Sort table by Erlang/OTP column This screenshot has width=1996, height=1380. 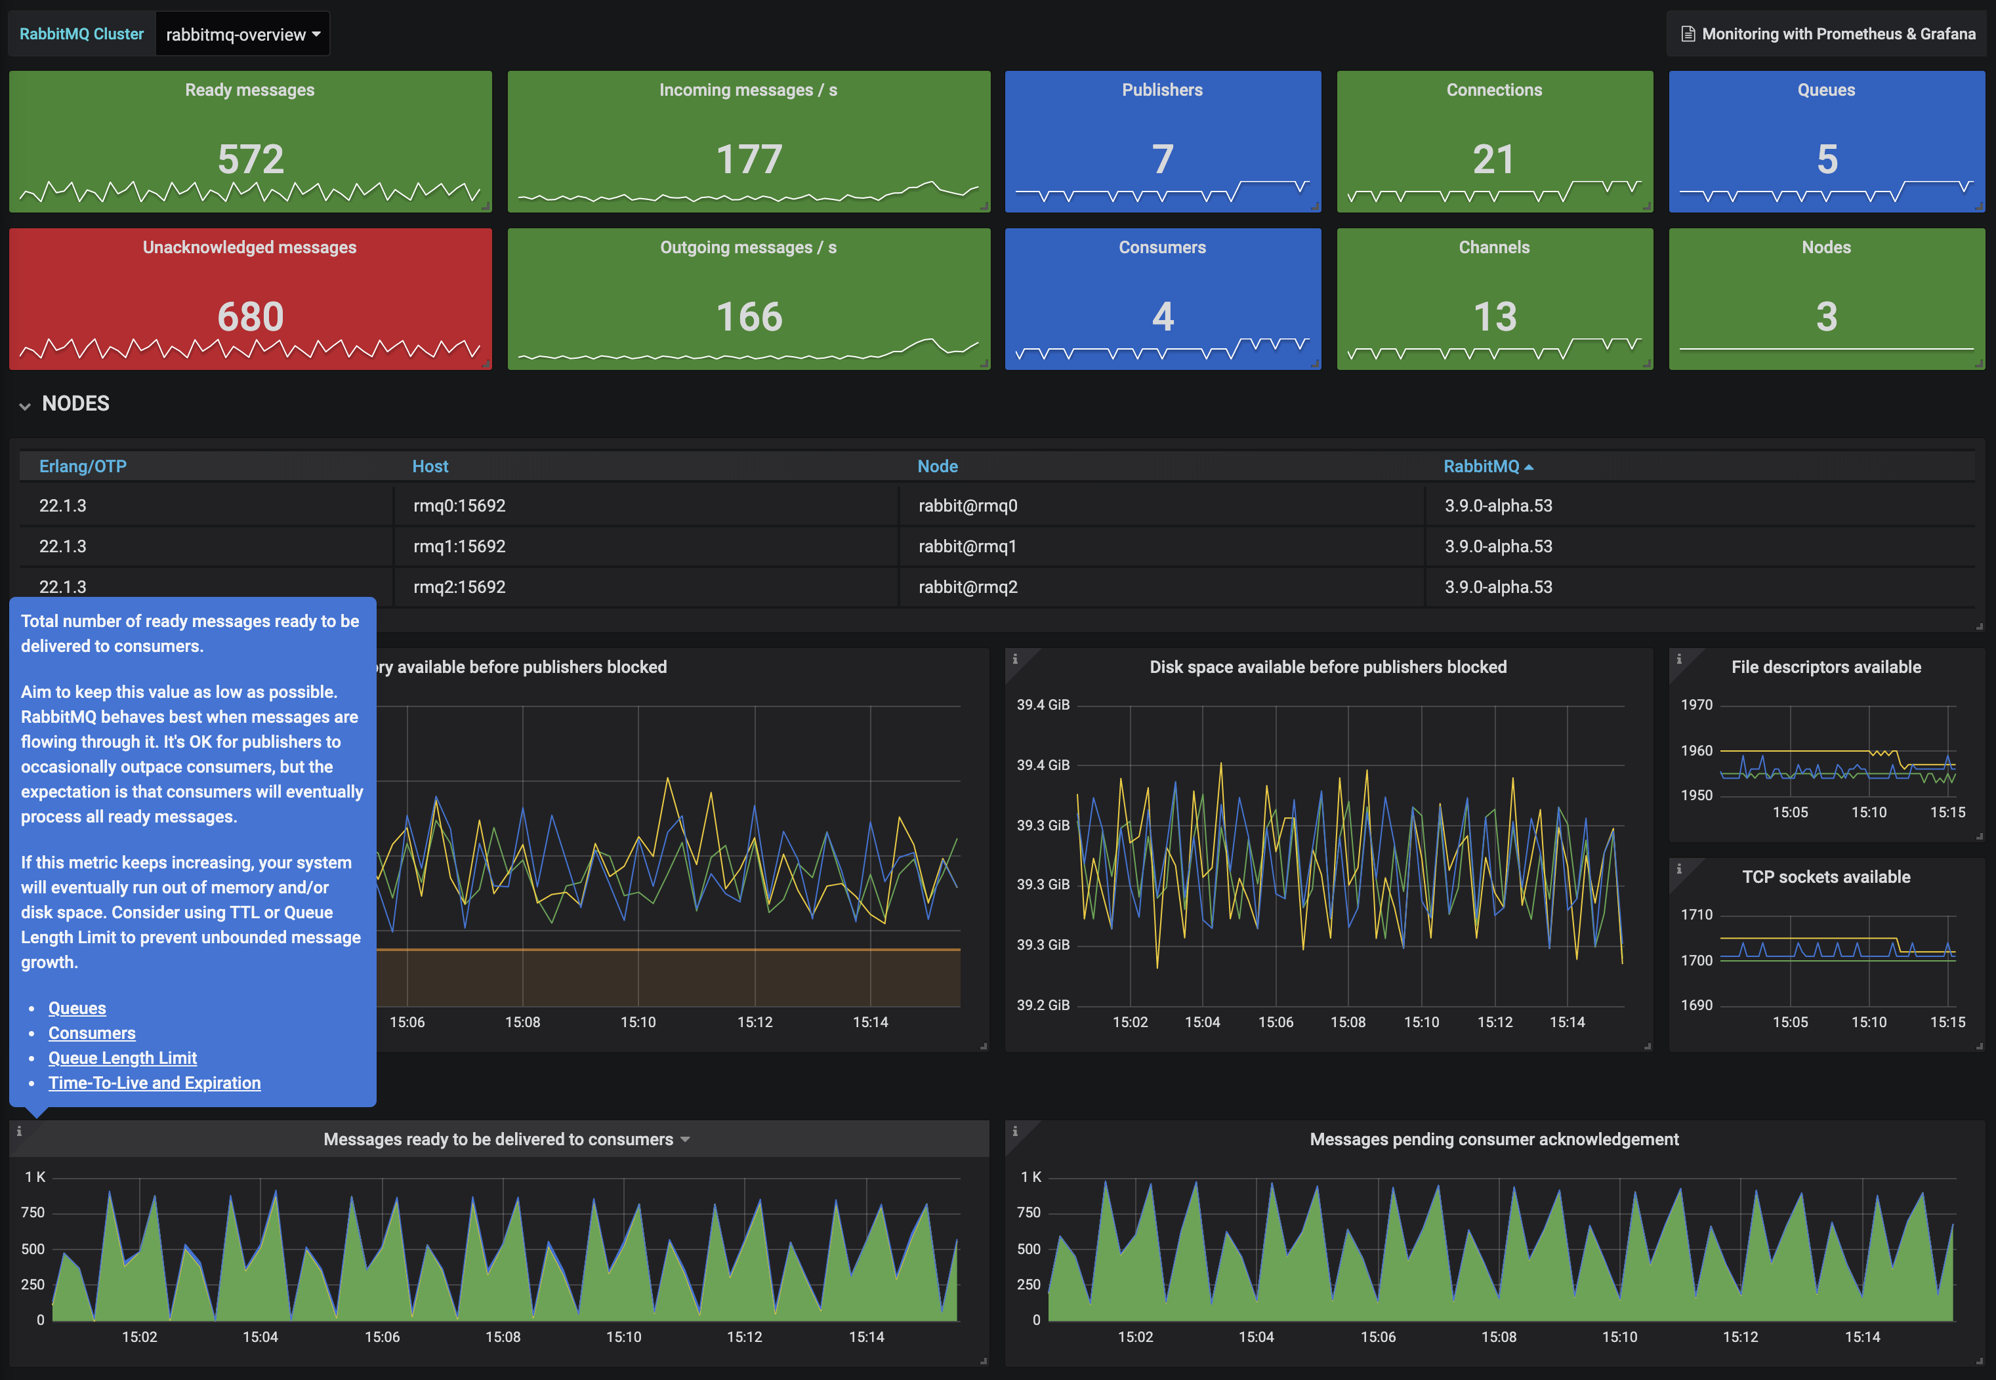click(83, 466)
